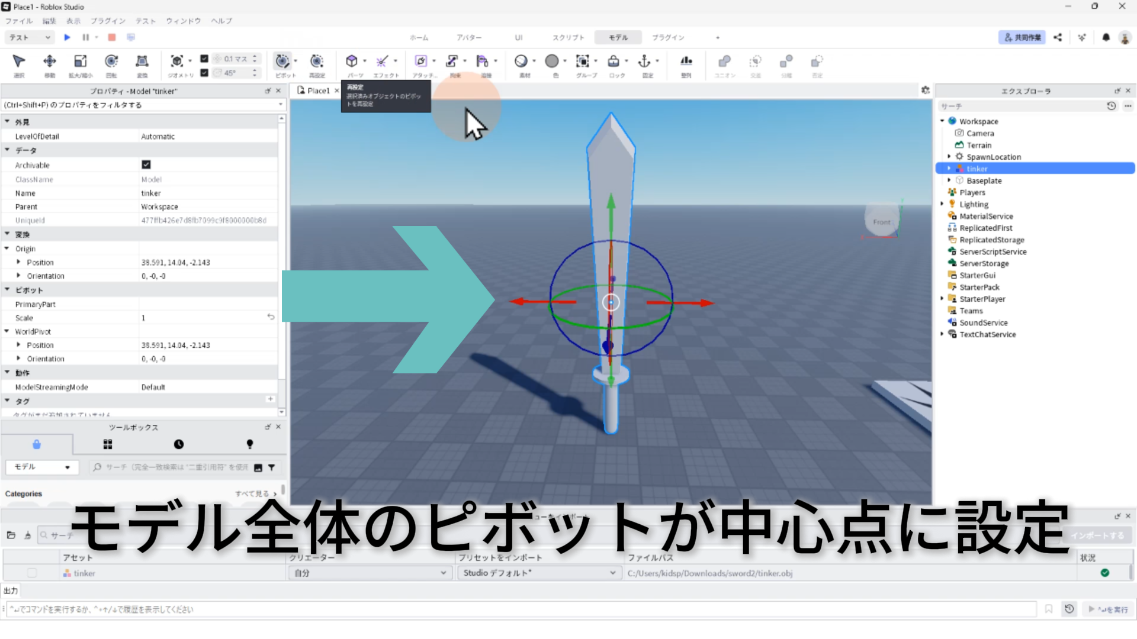Viewport: 1137px width, 639px height.
Task: Expand the tinker model in Explorer
Action: tap(949, 169)
